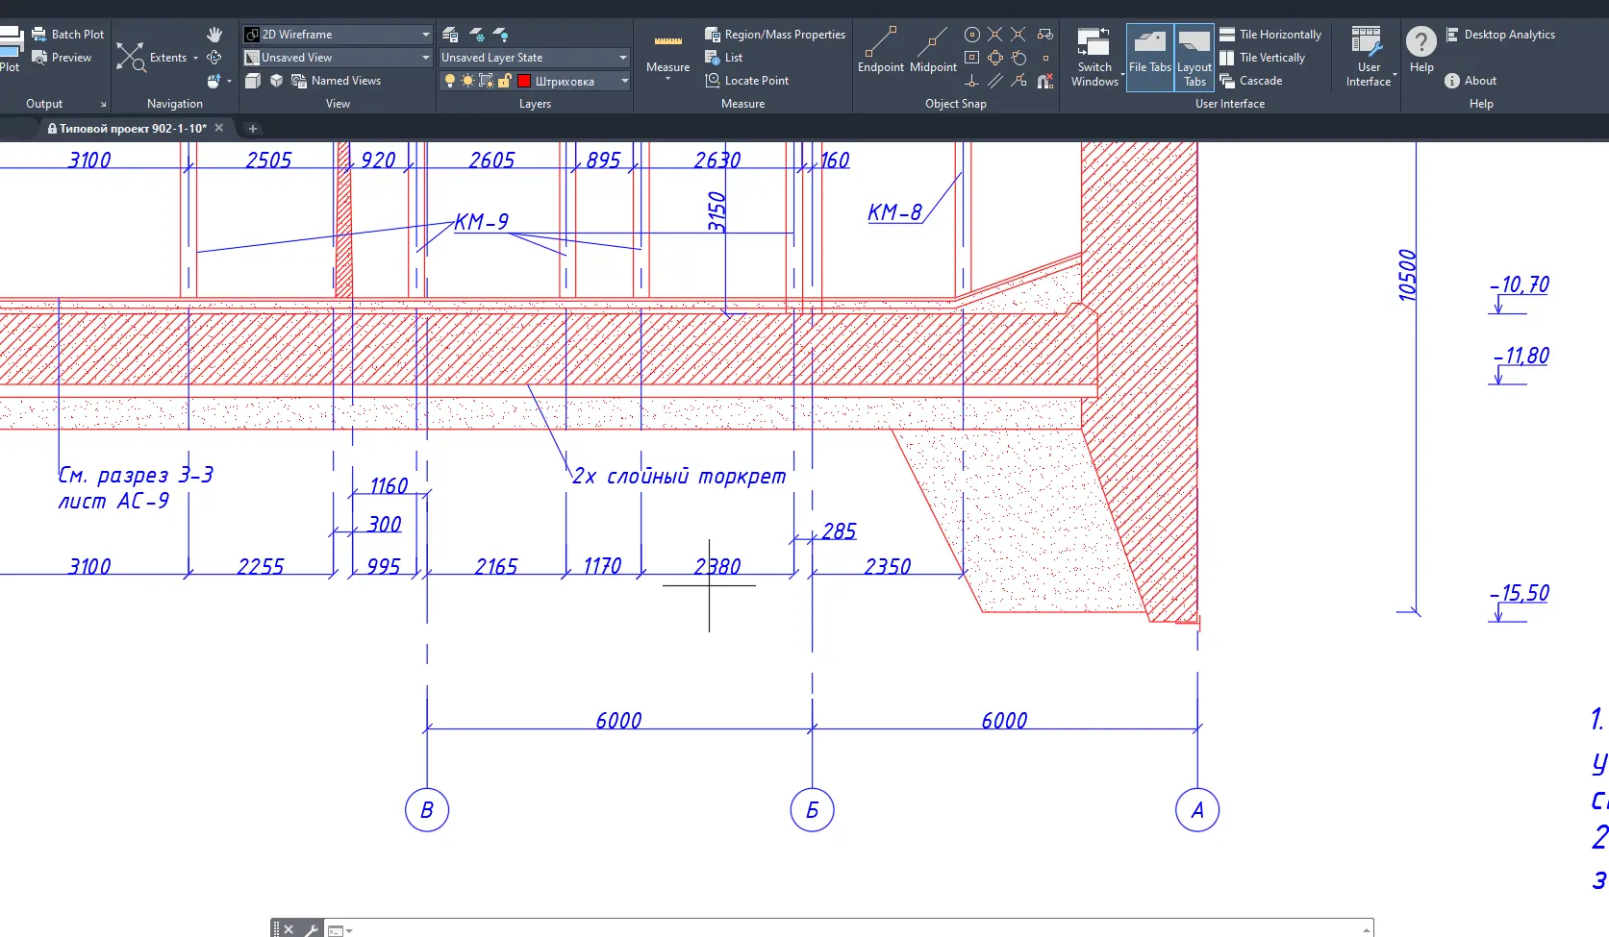Toggle Intersection object snap X icon
The image size is (1609, 937).
click(995, 35)
